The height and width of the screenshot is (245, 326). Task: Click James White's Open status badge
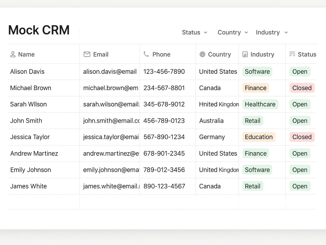point(300,186)
